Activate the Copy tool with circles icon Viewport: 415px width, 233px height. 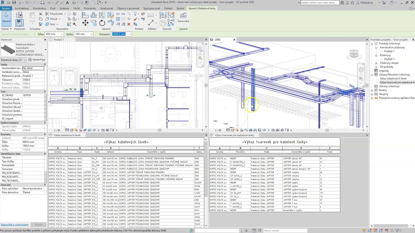tap(94, 23)
